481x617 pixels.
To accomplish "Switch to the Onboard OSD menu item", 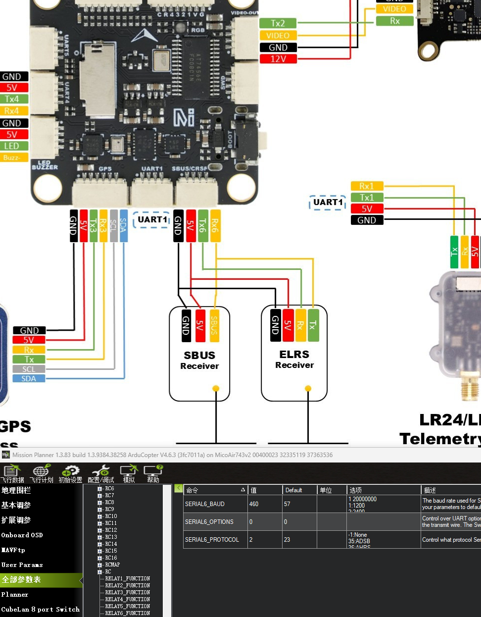I will 22,535.
